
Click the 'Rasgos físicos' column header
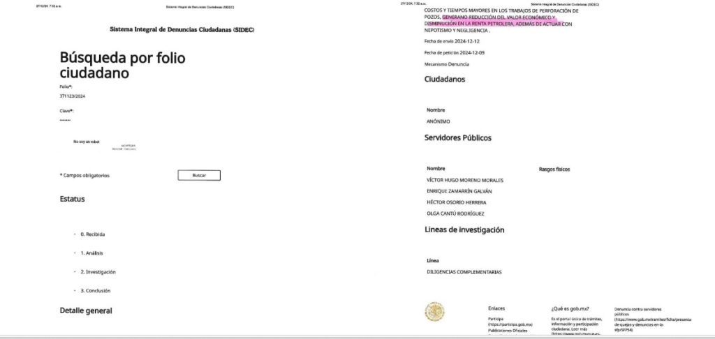pos(554,169)
